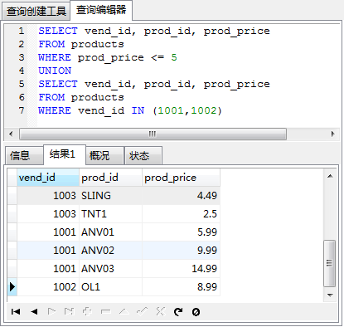Click the 8.99 price cell
This screenshot has height=327, width=344.
click(181, 287)
